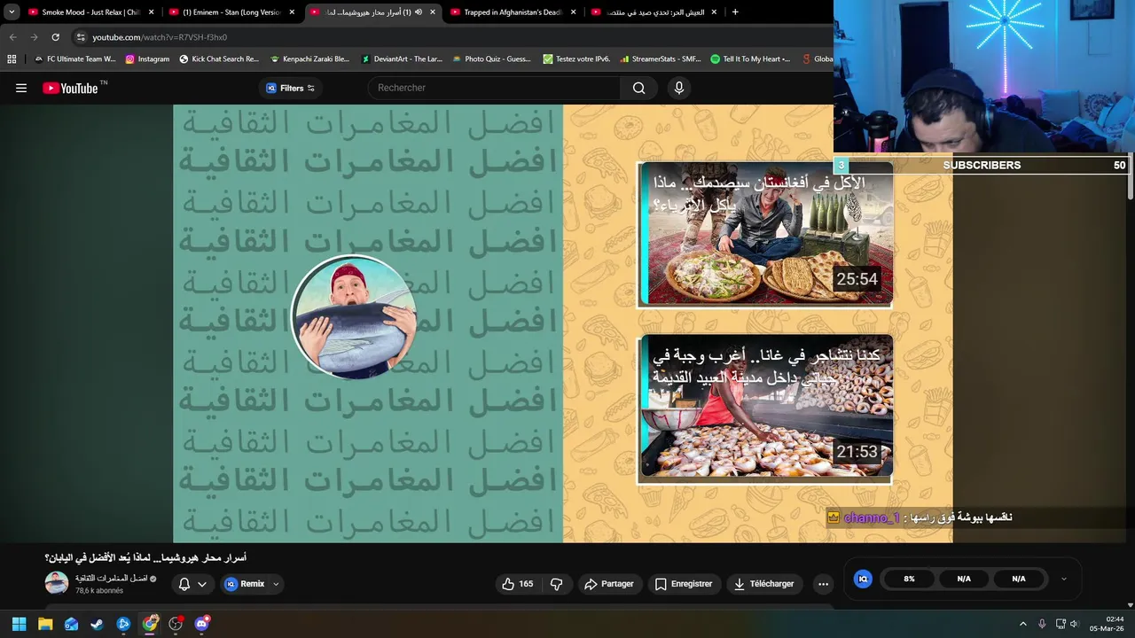Like the video with thumbs up 165
Screen dimensions: 1135x638
pyautogui.click(x=517, y=584)
